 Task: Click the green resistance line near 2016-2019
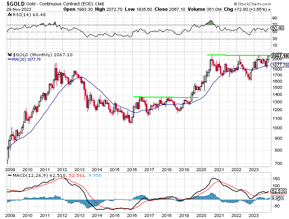(165, 97)
